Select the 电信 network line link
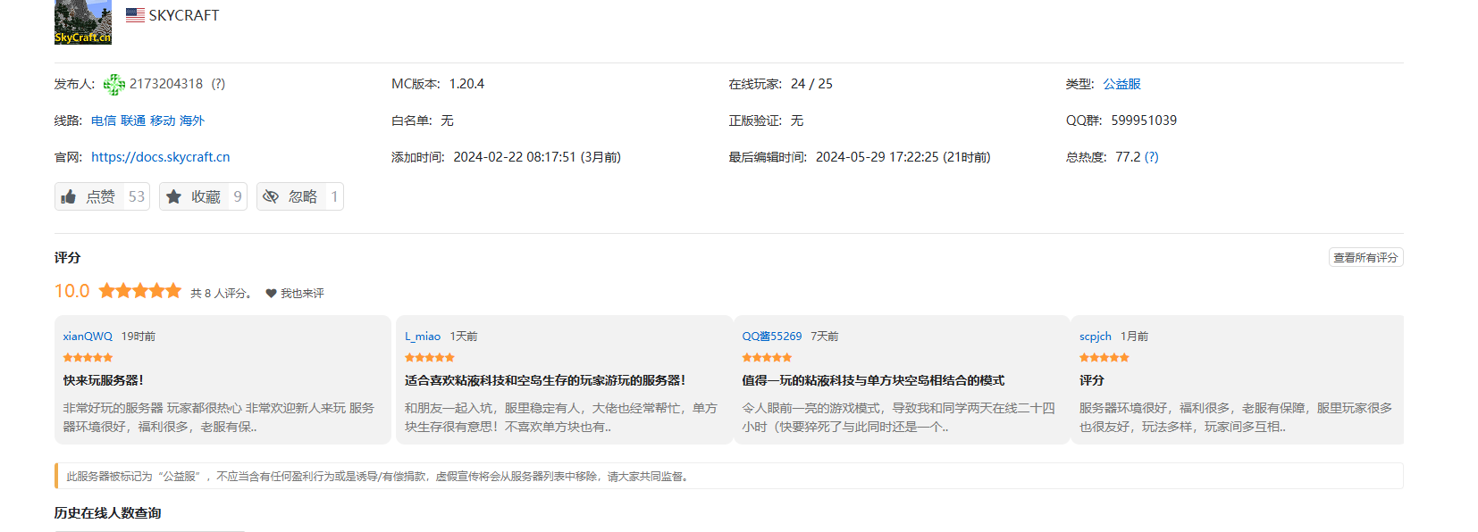 coord(104,121)
